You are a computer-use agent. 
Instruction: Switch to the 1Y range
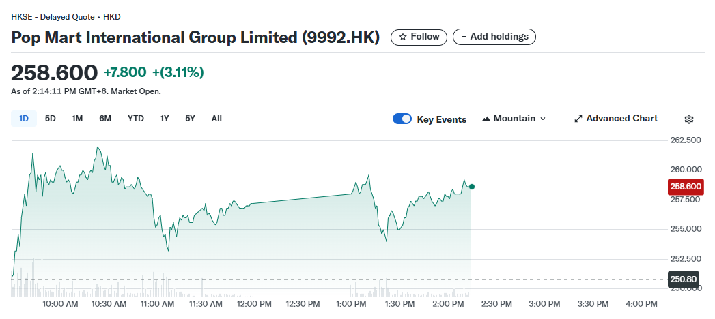[165, 119]
